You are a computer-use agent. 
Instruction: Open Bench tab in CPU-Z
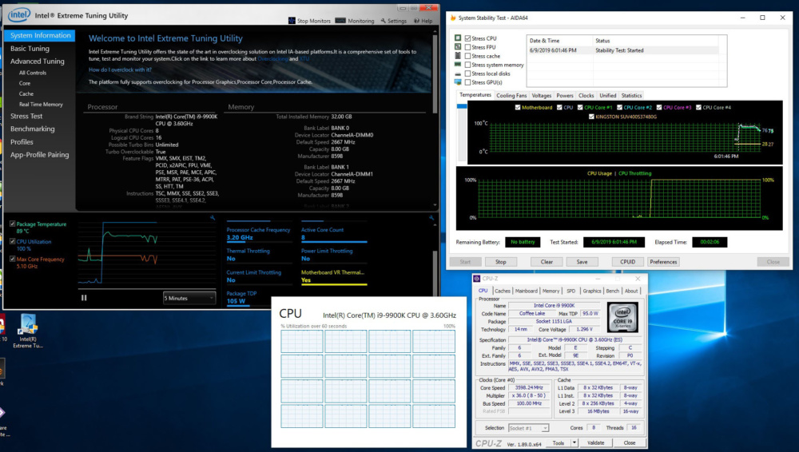(x=613, y=291)
